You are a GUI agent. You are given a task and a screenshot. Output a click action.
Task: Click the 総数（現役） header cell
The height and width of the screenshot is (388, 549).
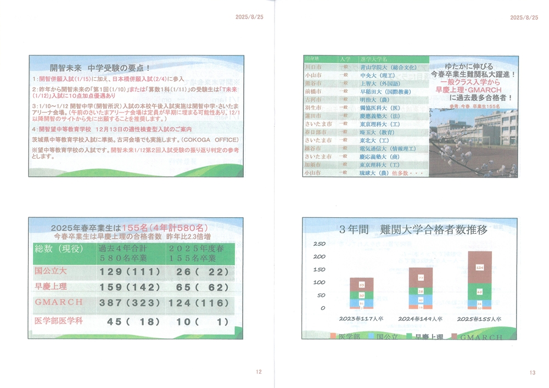pos(59,248)
